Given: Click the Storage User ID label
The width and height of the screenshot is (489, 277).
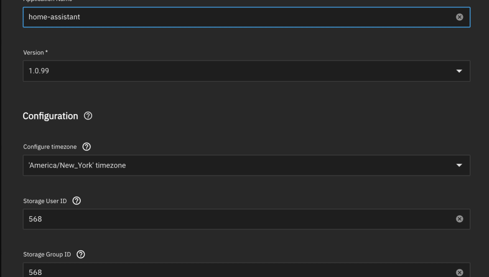Looking at the screenshot, I should [x=45, y=201].
